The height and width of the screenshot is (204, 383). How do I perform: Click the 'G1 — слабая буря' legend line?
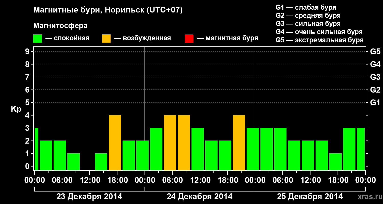306,7
